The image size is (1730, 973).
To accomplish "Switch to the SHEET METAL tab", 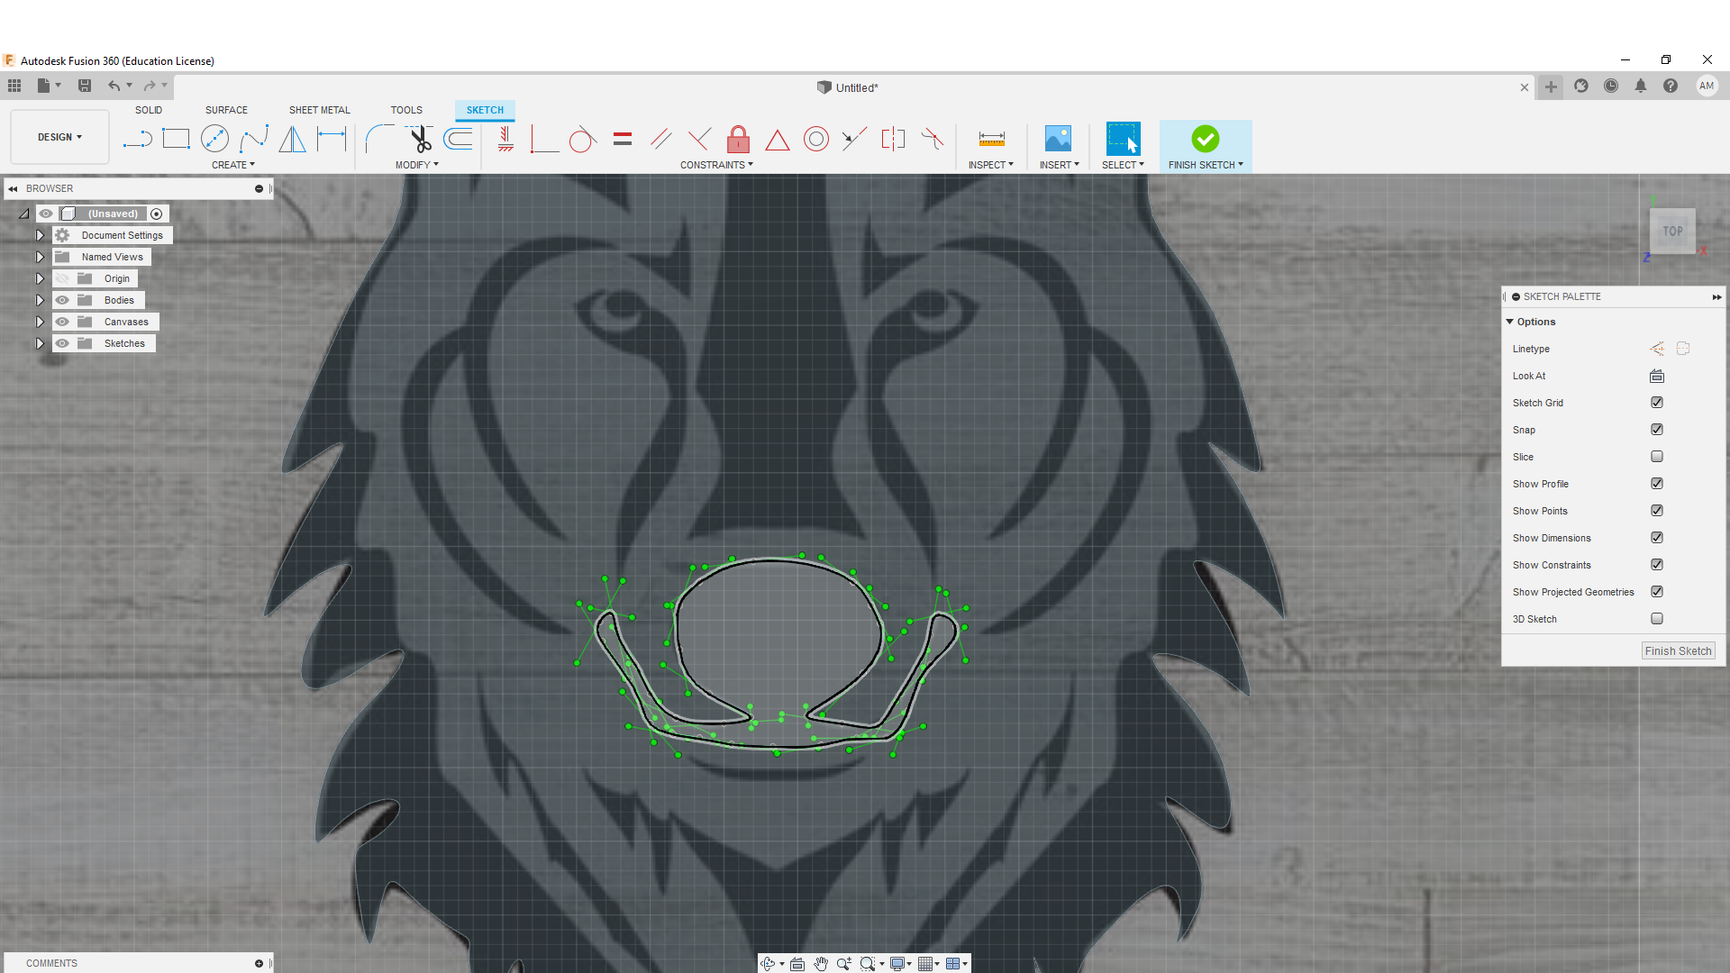I will [x=319, y=110].
